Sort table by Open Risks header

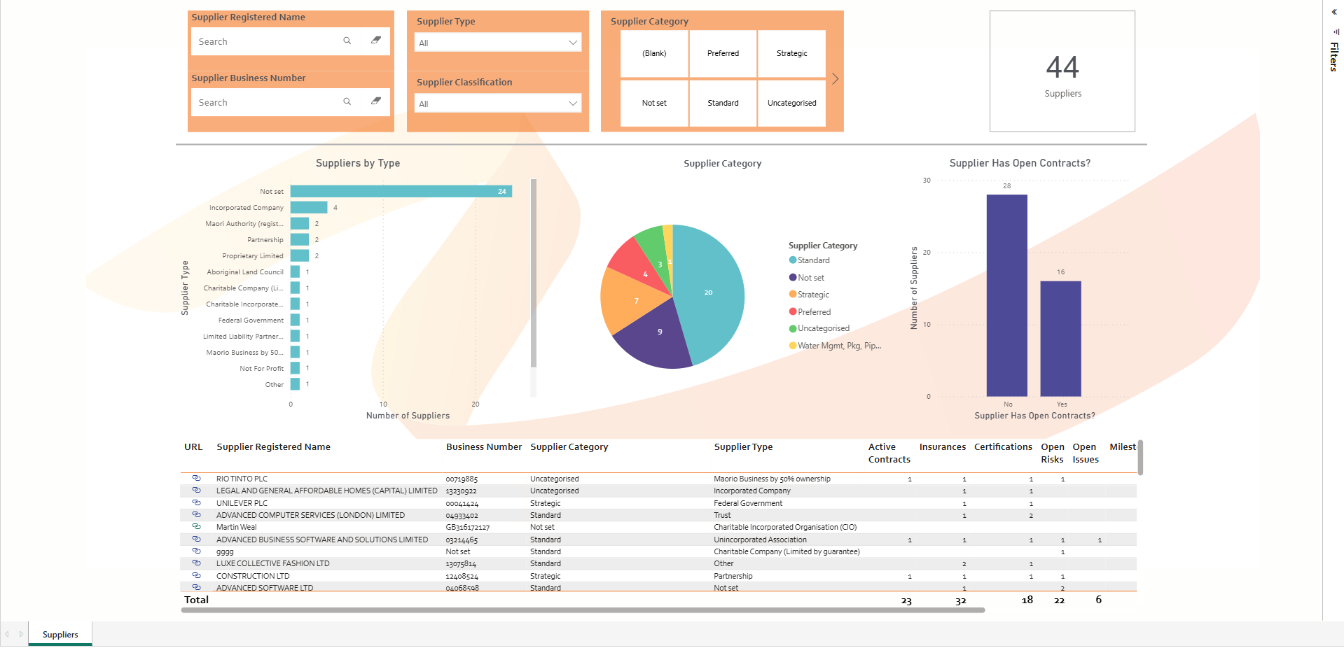[1052, 453]
